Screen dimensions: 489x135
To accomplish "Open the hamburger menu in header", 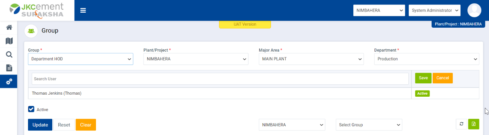I will pos(83,10).
